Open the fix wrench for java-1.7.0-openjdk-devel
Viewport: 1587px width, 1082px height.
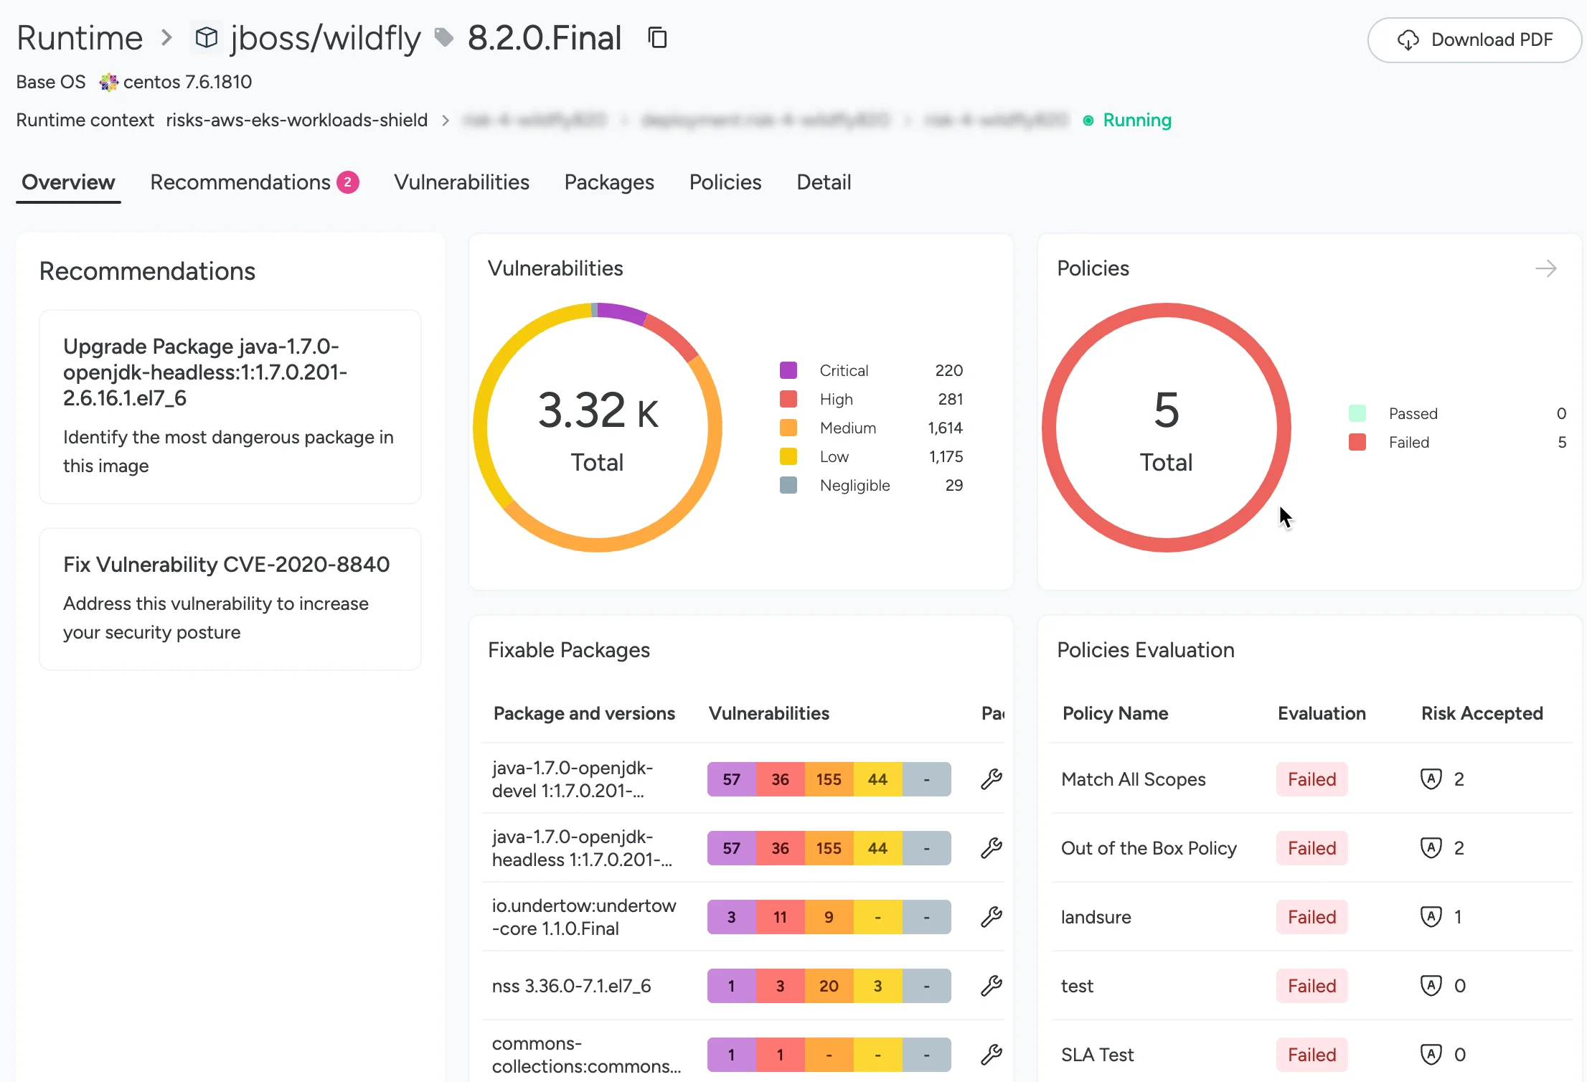(x=992, y=778)
